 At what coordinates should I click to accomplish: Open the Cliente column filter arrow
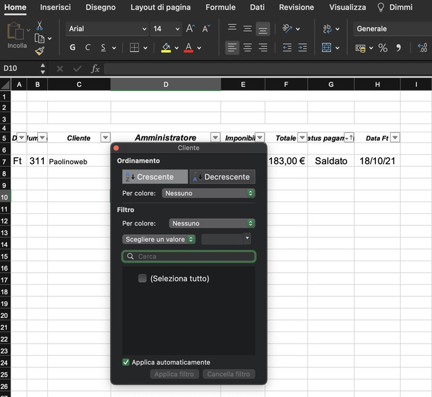point(105,137)
